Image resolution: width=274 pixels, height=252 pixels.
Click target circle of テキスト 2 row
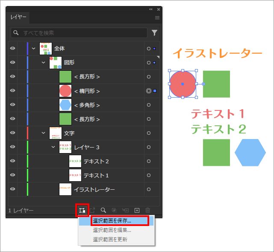pyautogui.click(x=149, y=161)
